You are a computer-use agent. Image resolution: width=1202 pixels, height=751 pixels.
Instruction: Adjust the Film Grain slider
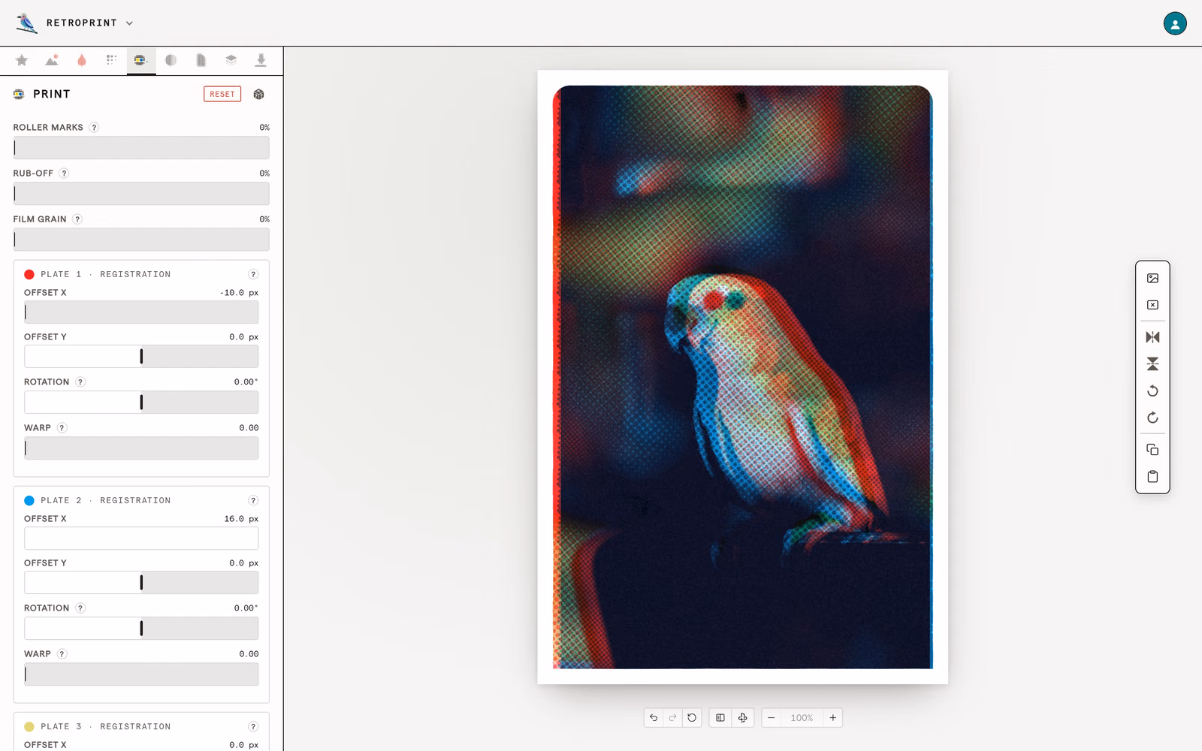[141, 240]
